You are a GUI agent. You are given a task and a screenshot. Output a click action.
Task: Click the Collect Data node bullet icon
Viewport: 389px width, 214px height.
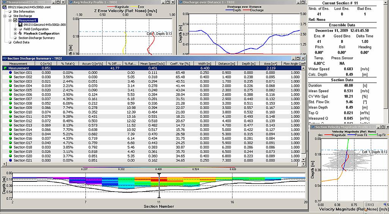point(10,42)
